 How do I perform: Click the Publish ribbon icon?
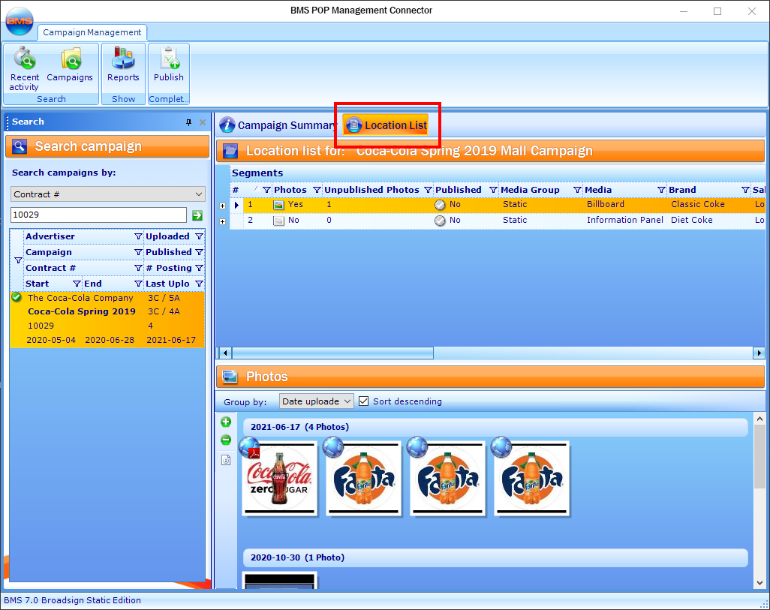point(168,65)
